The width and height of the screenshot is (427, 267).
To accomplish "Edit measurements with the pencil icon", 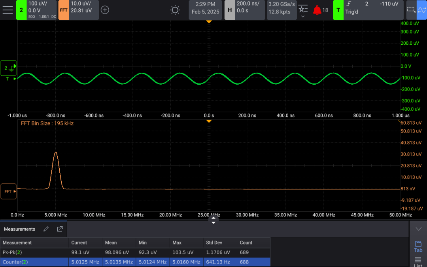I will point(46,229).
